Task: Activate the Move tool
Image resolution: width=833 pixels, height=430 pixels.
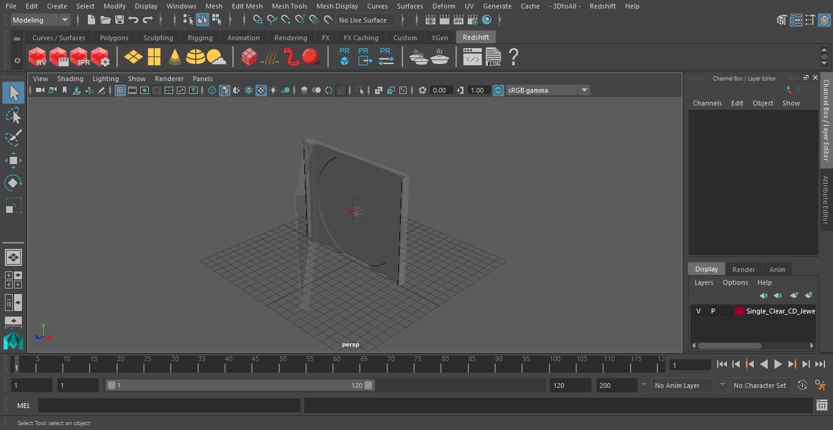Action: (13, 160)
